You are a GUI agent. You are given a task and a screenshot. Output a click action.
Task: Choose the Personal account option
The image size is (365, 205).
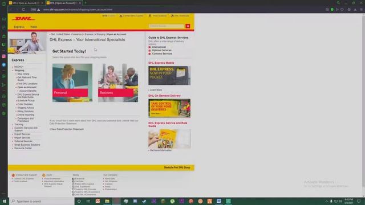click(x=72, y=83)
